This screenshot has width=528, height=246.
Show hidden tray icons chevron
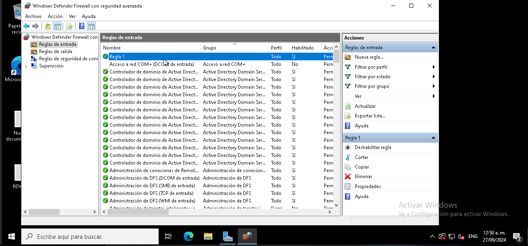point(432,236)
